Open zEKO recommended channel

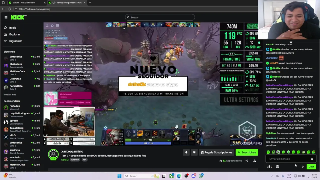point(22,137)
